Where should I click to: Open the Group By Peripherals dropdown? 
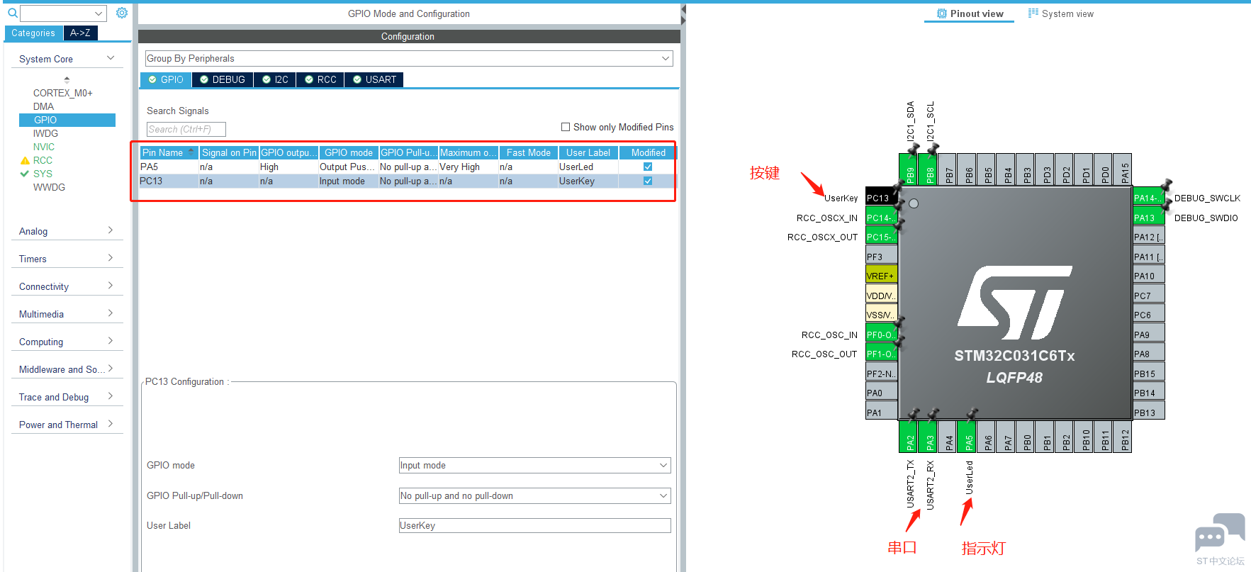(409, 58)
